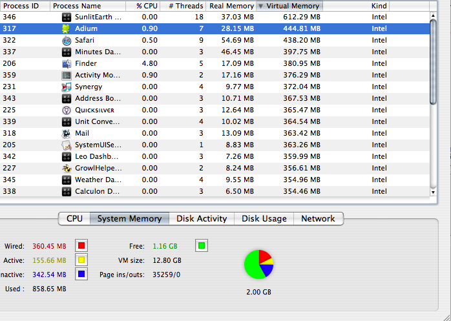
Task: Click the Mail stamp icon
Action: coord(67,134)
